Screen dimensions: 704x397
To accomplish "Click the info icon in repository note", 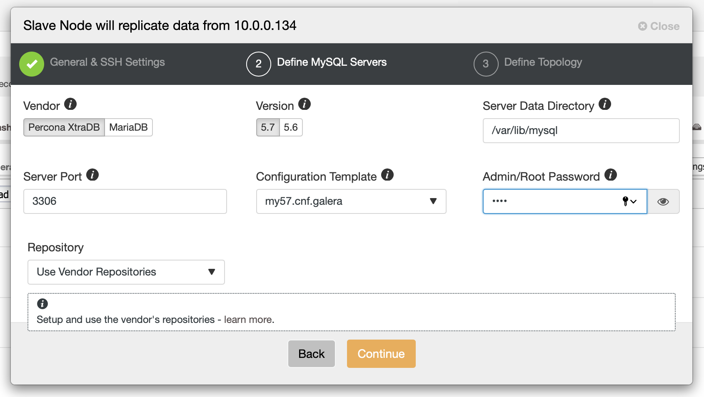I will point(42,304).
